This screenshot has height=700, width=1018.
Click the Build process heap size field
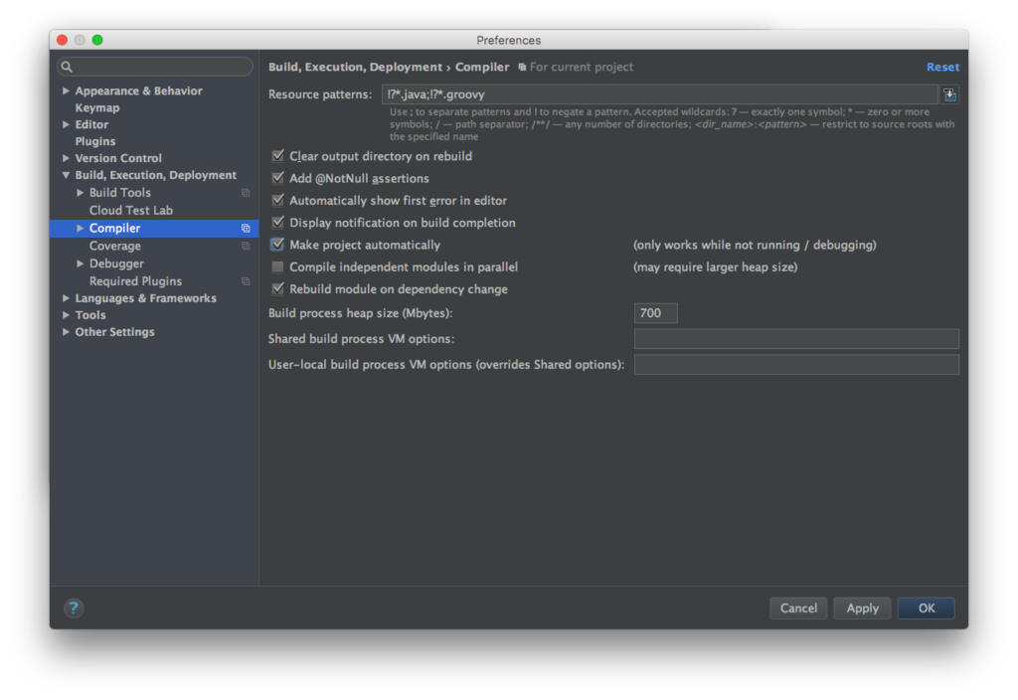point(655,313)
